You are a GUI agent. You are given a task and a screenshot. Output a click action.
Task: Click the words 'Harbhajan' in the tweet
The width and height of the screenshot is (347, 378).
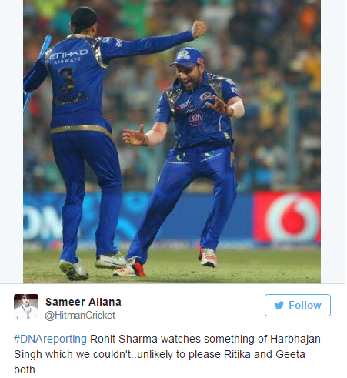pos(295,339)
